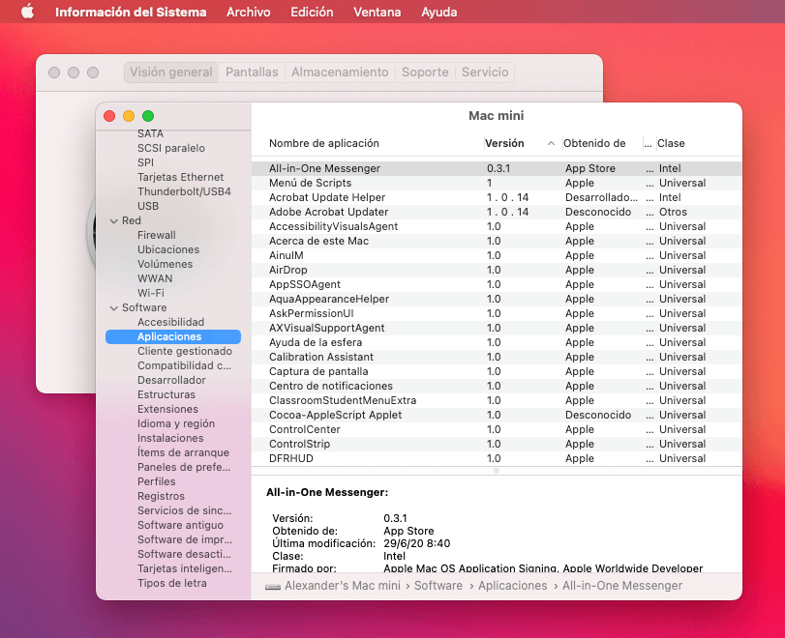Select USB in the sidebar
This screenshot has height=638, width=785.
148,207
